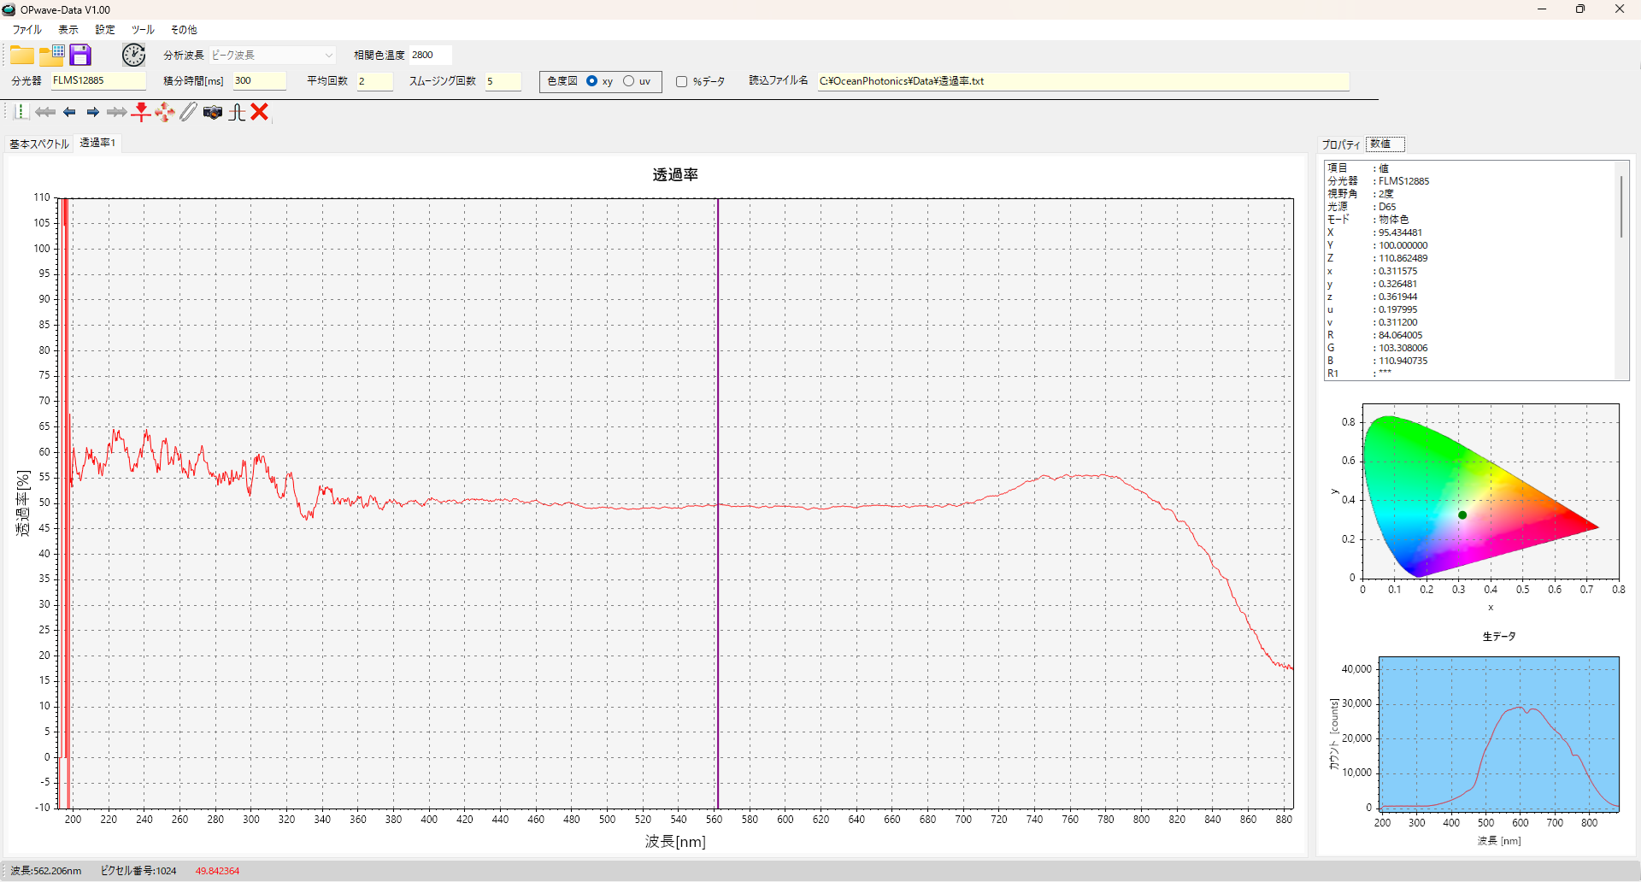
Task: Enable the %データ checkbox
Action: tap(681, 82)
